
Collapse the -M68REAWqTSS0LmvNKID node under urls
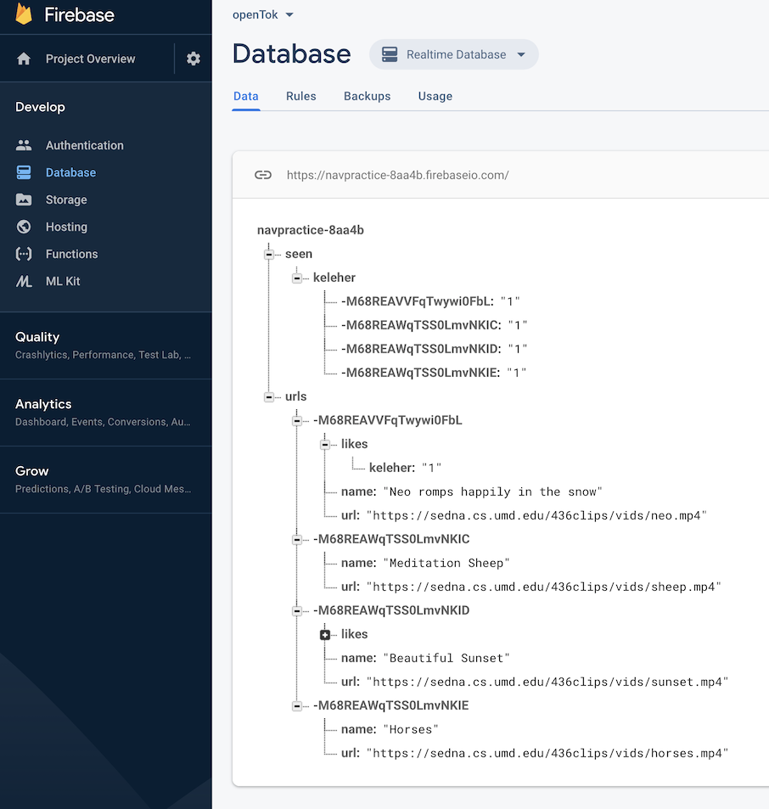pos(297,611)
